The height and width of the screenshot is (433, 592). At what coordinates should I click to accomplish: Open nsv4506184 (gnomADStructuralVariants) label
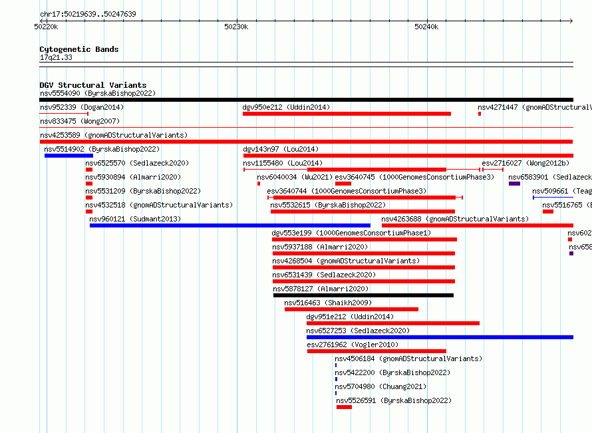click(408, 359)
